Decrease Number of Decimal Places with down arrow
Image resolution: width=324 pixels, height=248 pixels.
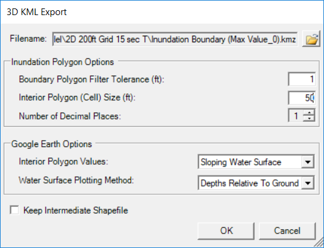click(x=309, y=118)
